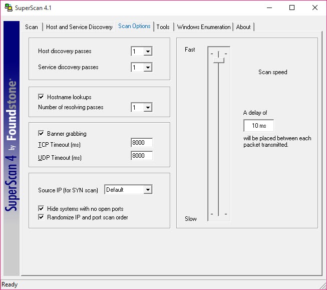The width and height of the screenshot is (327, 290).
Task: Expand the Number of resolving passes dropdown
Action: click(x=148, y=108)
